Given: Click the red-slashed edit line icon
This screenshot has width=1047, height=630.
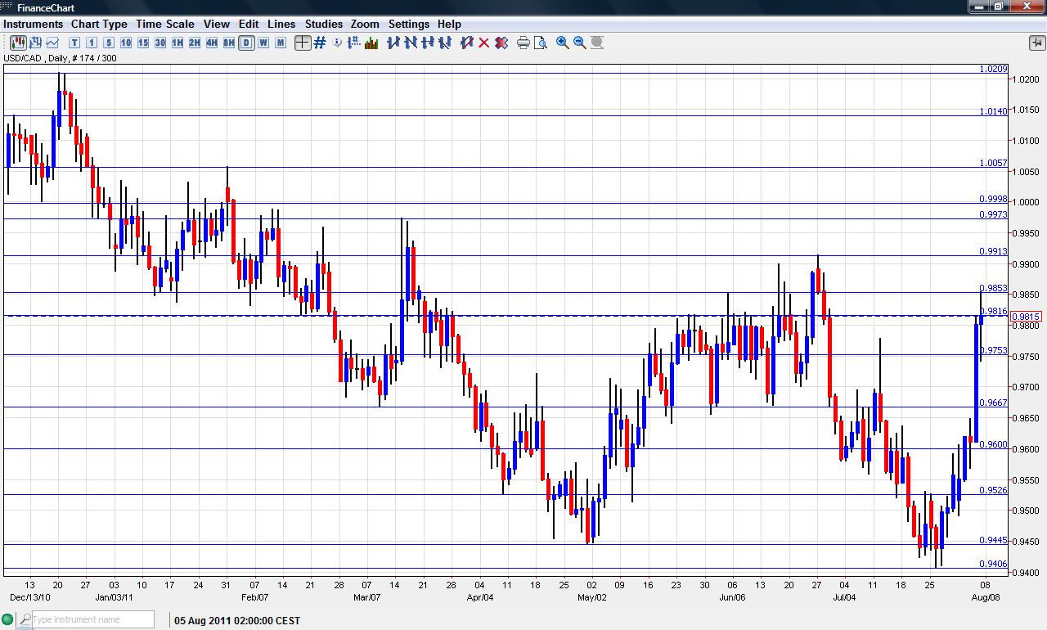Looking at the screenshot, I should coord(467,43).
